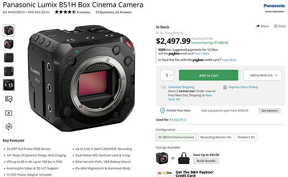
Task: Click the Print icon
Action: coord(276,26)
